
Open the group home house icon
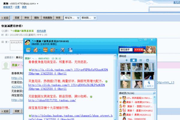pos(36,50)
